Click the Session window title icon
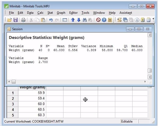 [9, 29]
